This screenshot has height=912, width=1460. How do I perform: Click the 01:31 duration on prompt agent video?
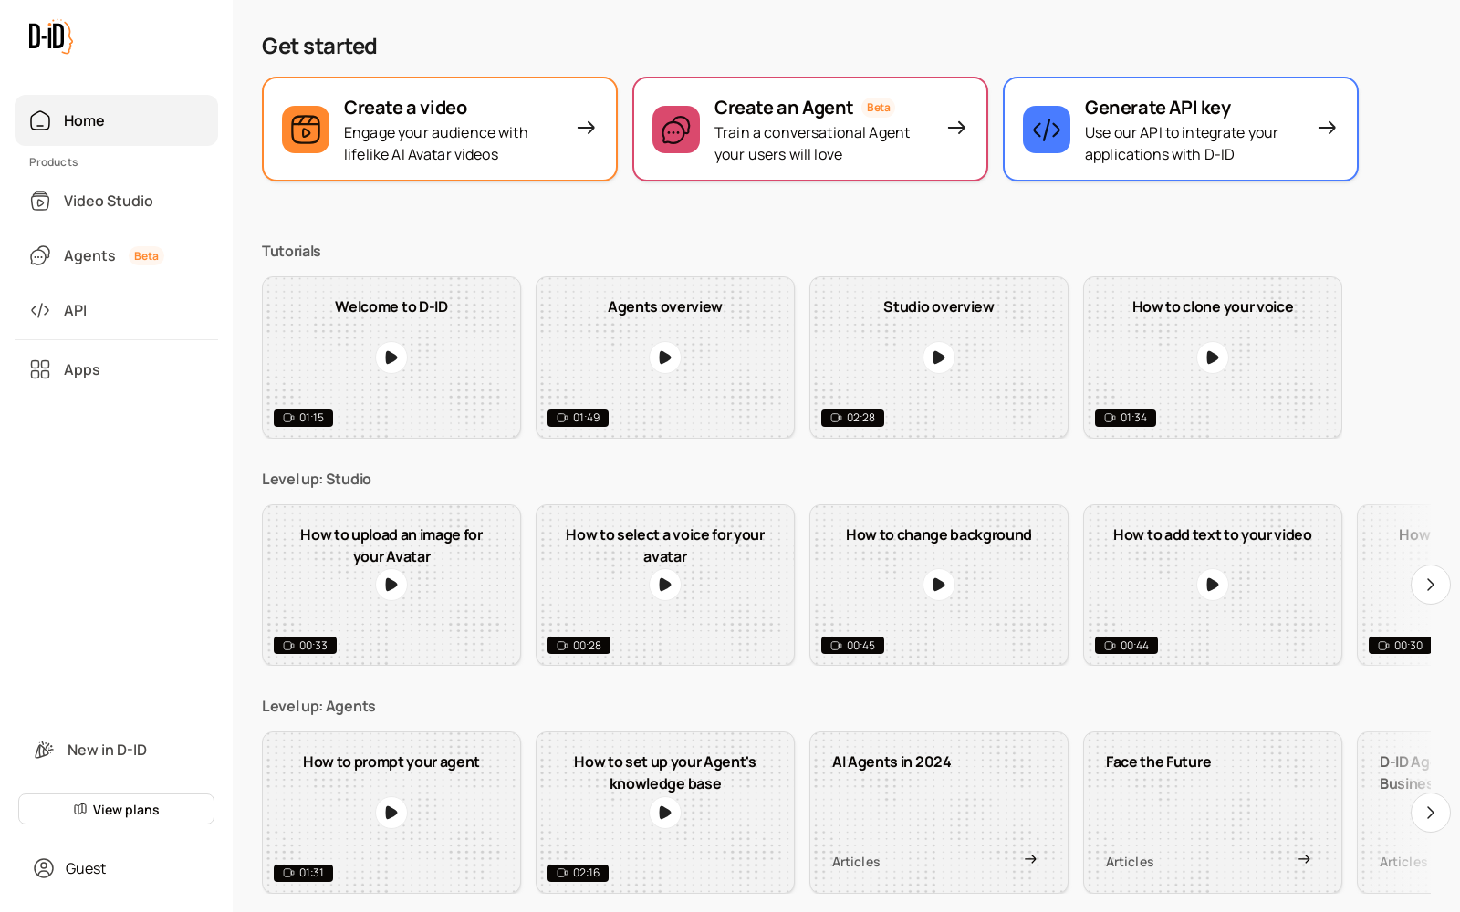(303, 873)
